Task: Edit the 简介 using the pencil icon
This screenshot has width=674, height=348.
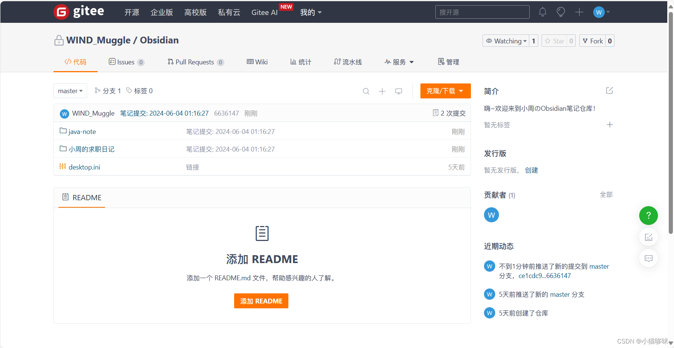Action: coord(610,90)
